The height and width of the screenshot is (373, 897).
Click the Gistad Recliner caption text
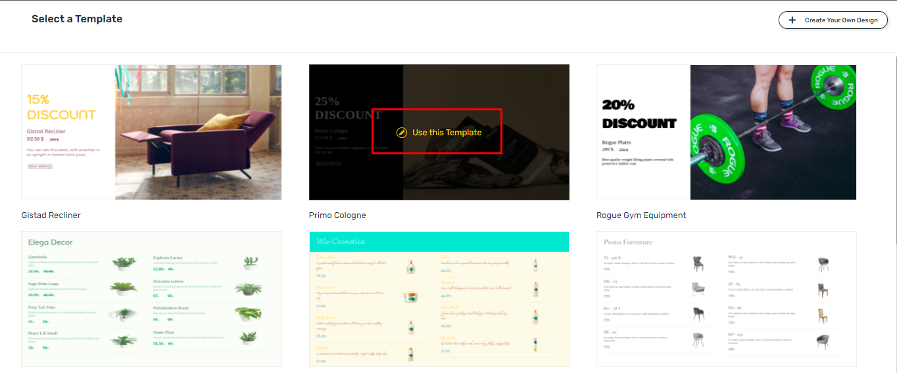click(x=51, y=215)
